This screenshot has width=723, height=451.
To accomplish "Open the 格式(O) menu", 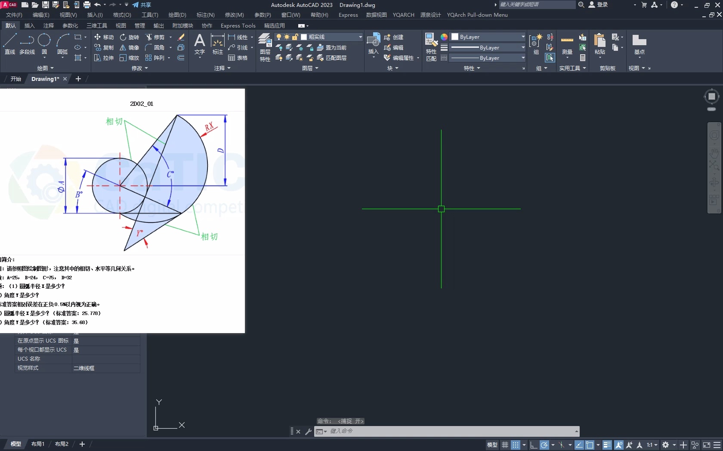I will pyautogui.click(x=122, y=15).
